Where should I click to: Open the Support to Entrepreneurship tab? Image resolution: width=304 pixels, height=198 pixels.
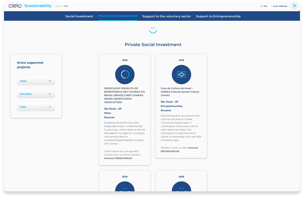point(218,16)
